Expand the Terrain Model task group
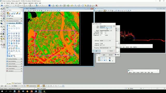166x93 pixels. coord(14,64)
